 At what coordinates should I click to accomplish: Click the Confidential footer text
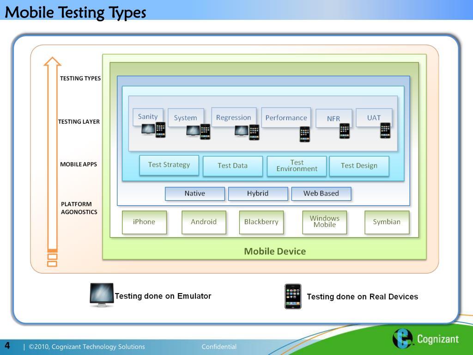click(219, 347)
